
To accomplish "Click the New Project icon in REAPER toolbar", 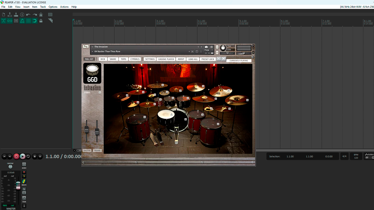I will 4,14.
